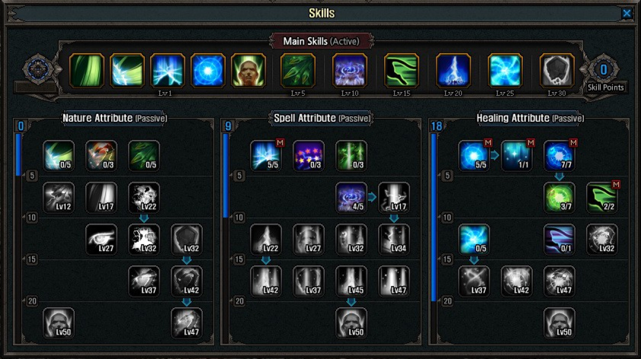Click the Healing skill showing 0/5

[474, 240]
